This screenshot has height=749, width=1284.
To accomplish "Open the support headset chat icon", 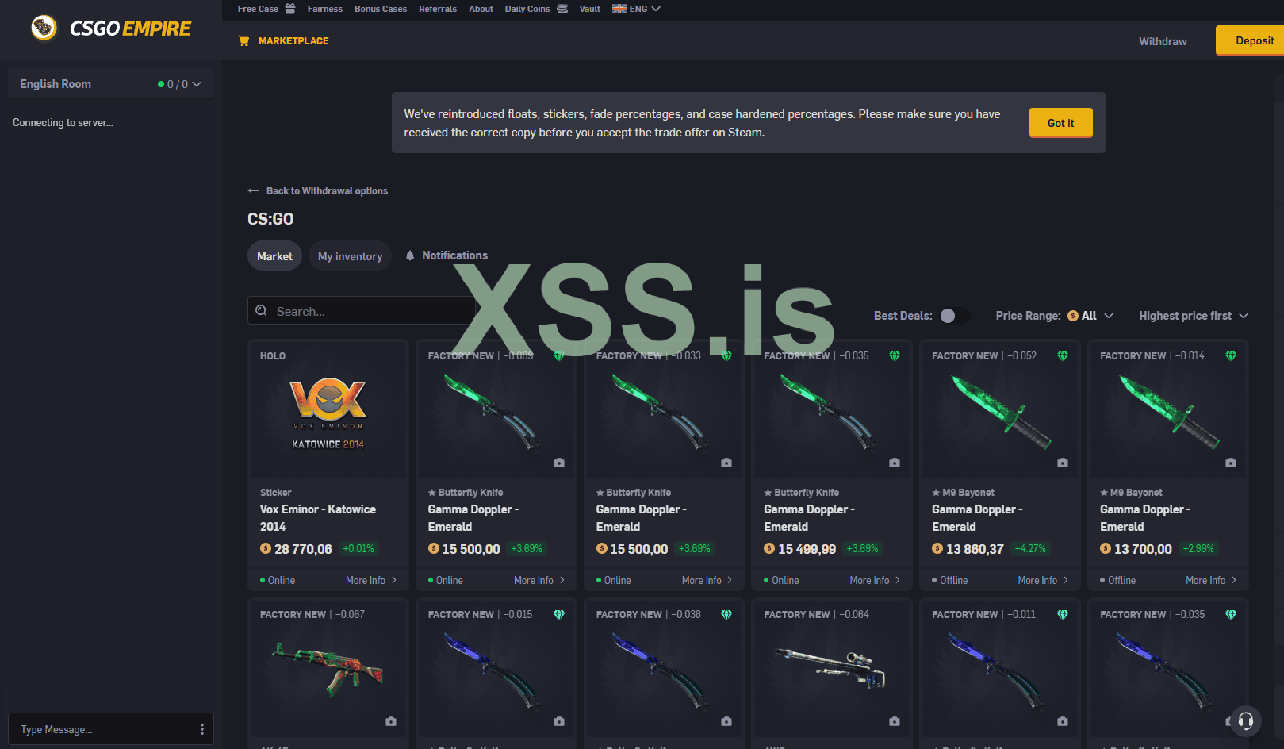I will coord(1246,721).
